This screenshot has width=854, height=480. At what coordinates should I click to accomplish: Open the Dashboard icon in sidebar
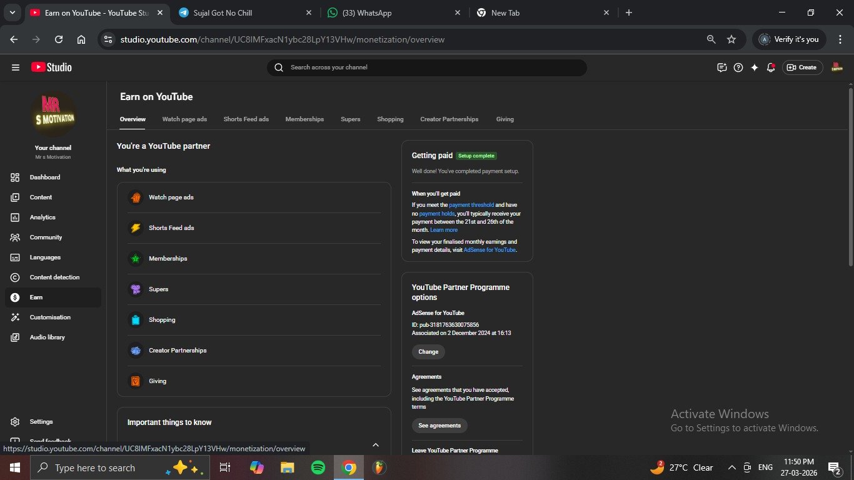pyautogui.click(x=15, y=177)
